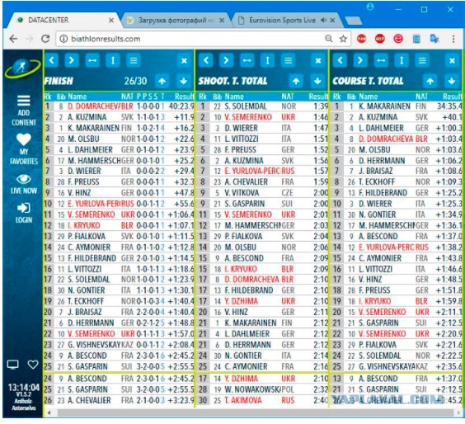Viewport: 465px width, 424px height.
Task: Select T. AKIMOVA row in SHOOT. T. TOTAL
Action: point(262,400)
